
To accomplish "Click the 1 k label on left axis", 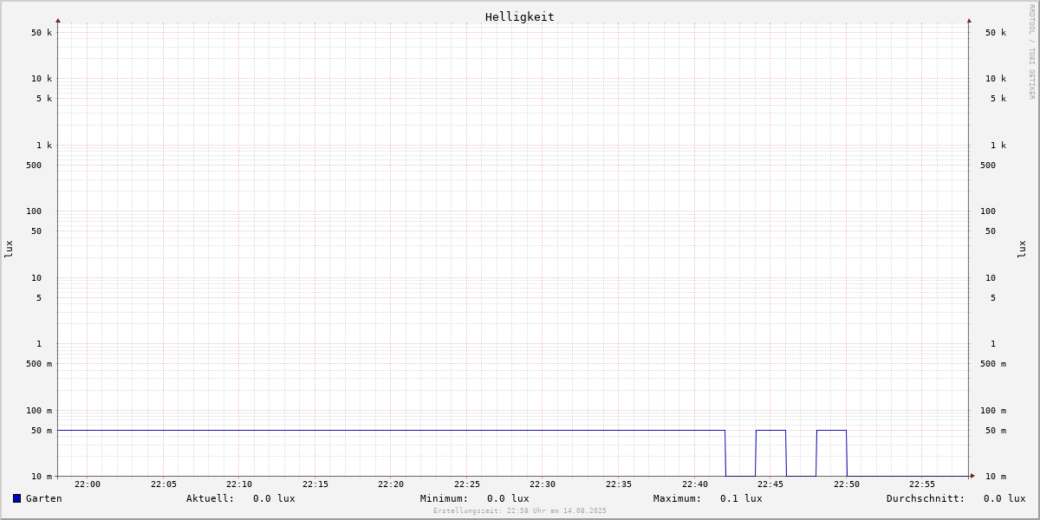I will click(x=44, y=146).
